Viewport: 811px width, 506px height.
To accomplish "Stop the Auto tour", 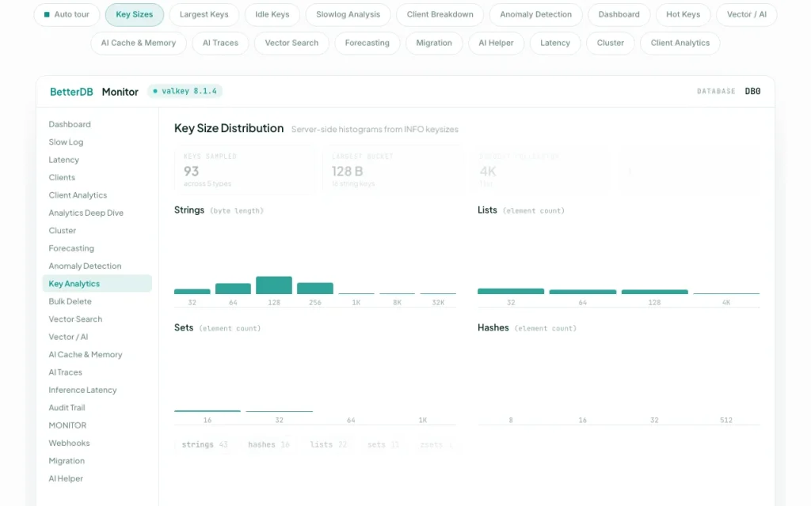I will [67, 14].
